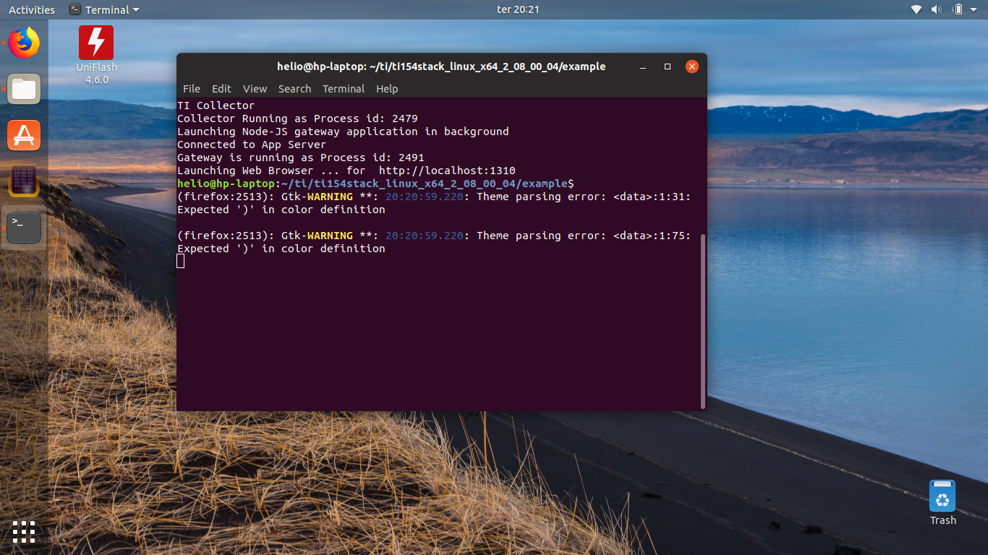The height and width of the screenshot is (555, 988).
Task: Click the Wi-Fi status icon
Action: pyautogui.click(x=916, y=9)
